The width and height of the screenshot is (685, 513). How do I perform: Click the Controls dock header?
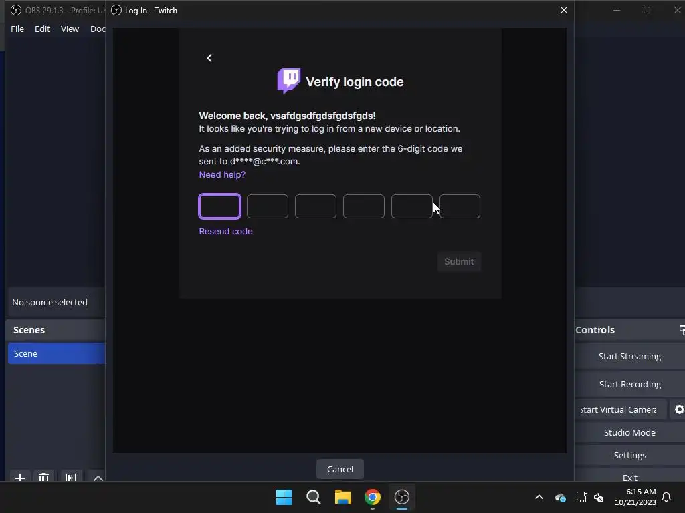(x=629, y=330)
